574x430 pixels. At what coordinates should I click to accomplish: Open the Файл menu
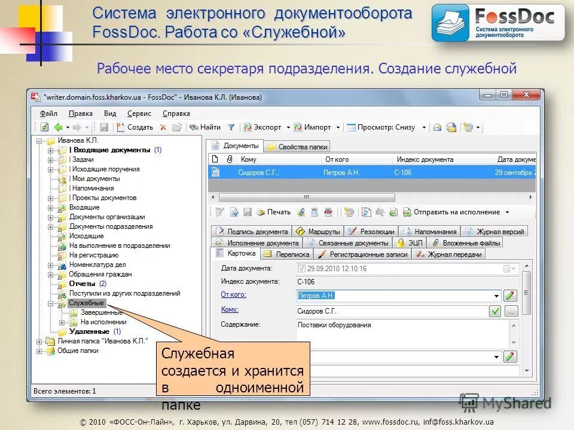pyautogui.click(x=48, y=113)
